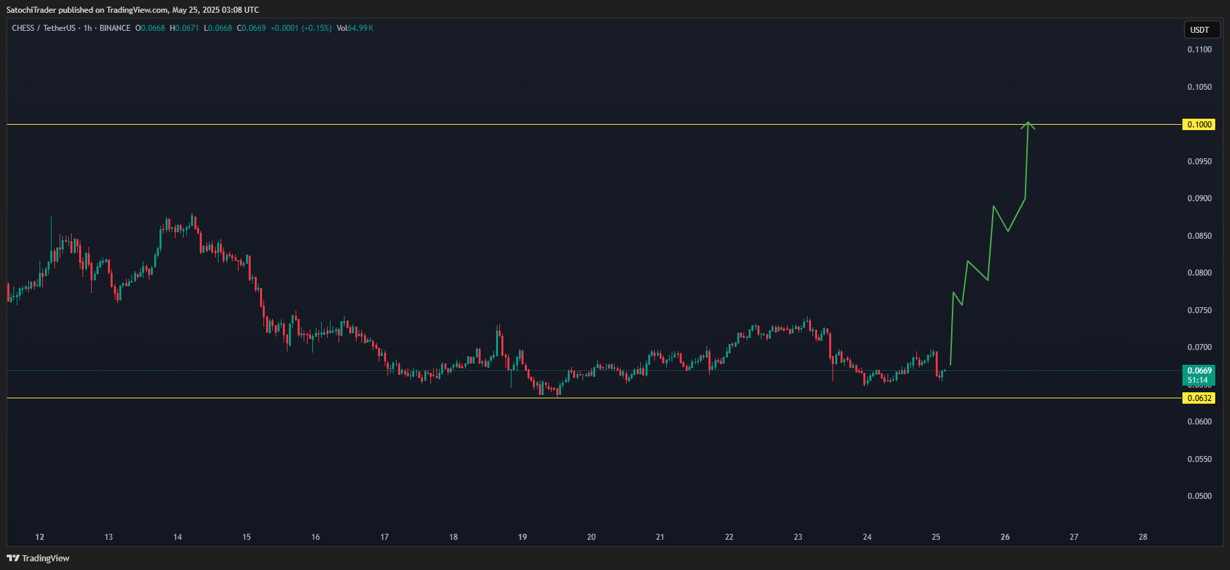
Task: Click date 28 on the time axis
Action: (1144, 537)
